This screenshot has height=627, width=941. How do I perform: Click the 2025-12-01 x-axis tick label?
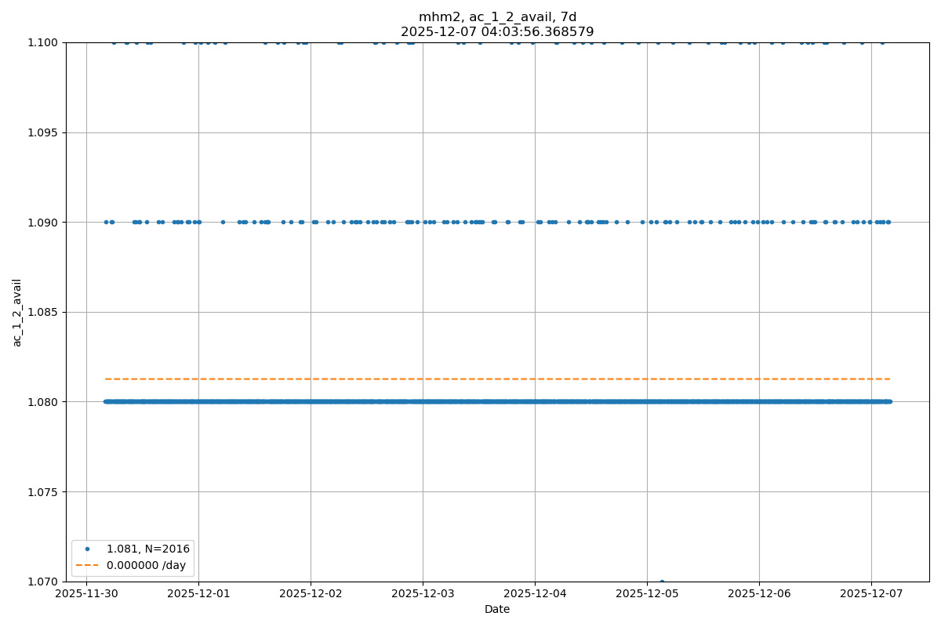pyautogui.click(x=198, y=594)
